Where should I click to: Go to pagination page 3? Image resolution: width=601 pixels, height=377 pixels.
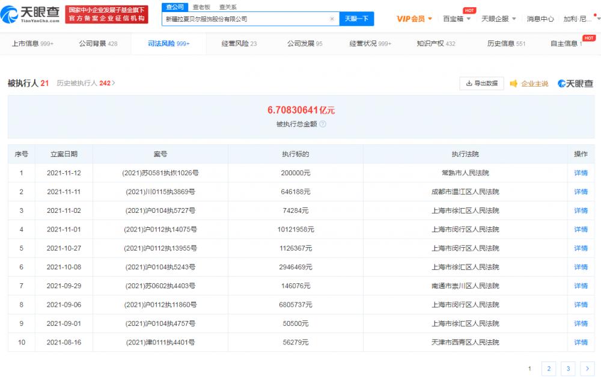click(567, 368)
